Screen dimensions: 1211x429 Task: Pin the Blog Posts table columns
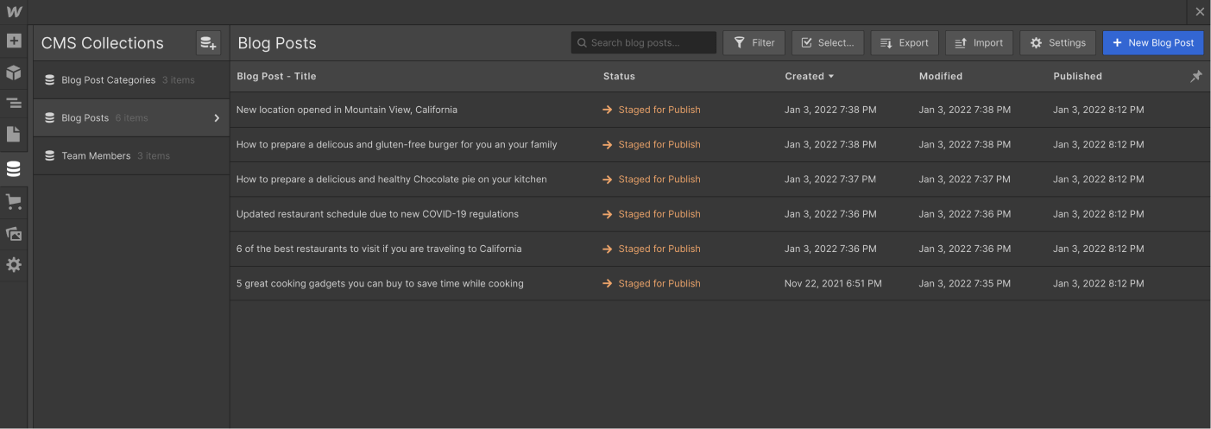click(1195, 77)
